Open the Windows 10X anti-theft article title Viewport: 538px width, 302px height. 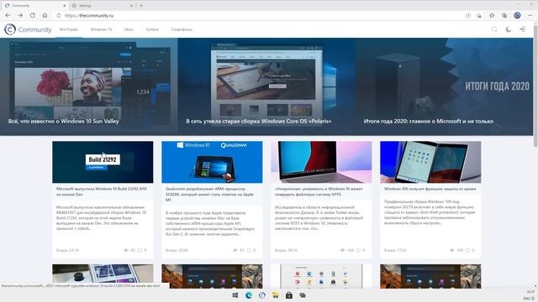coord(430,189)
